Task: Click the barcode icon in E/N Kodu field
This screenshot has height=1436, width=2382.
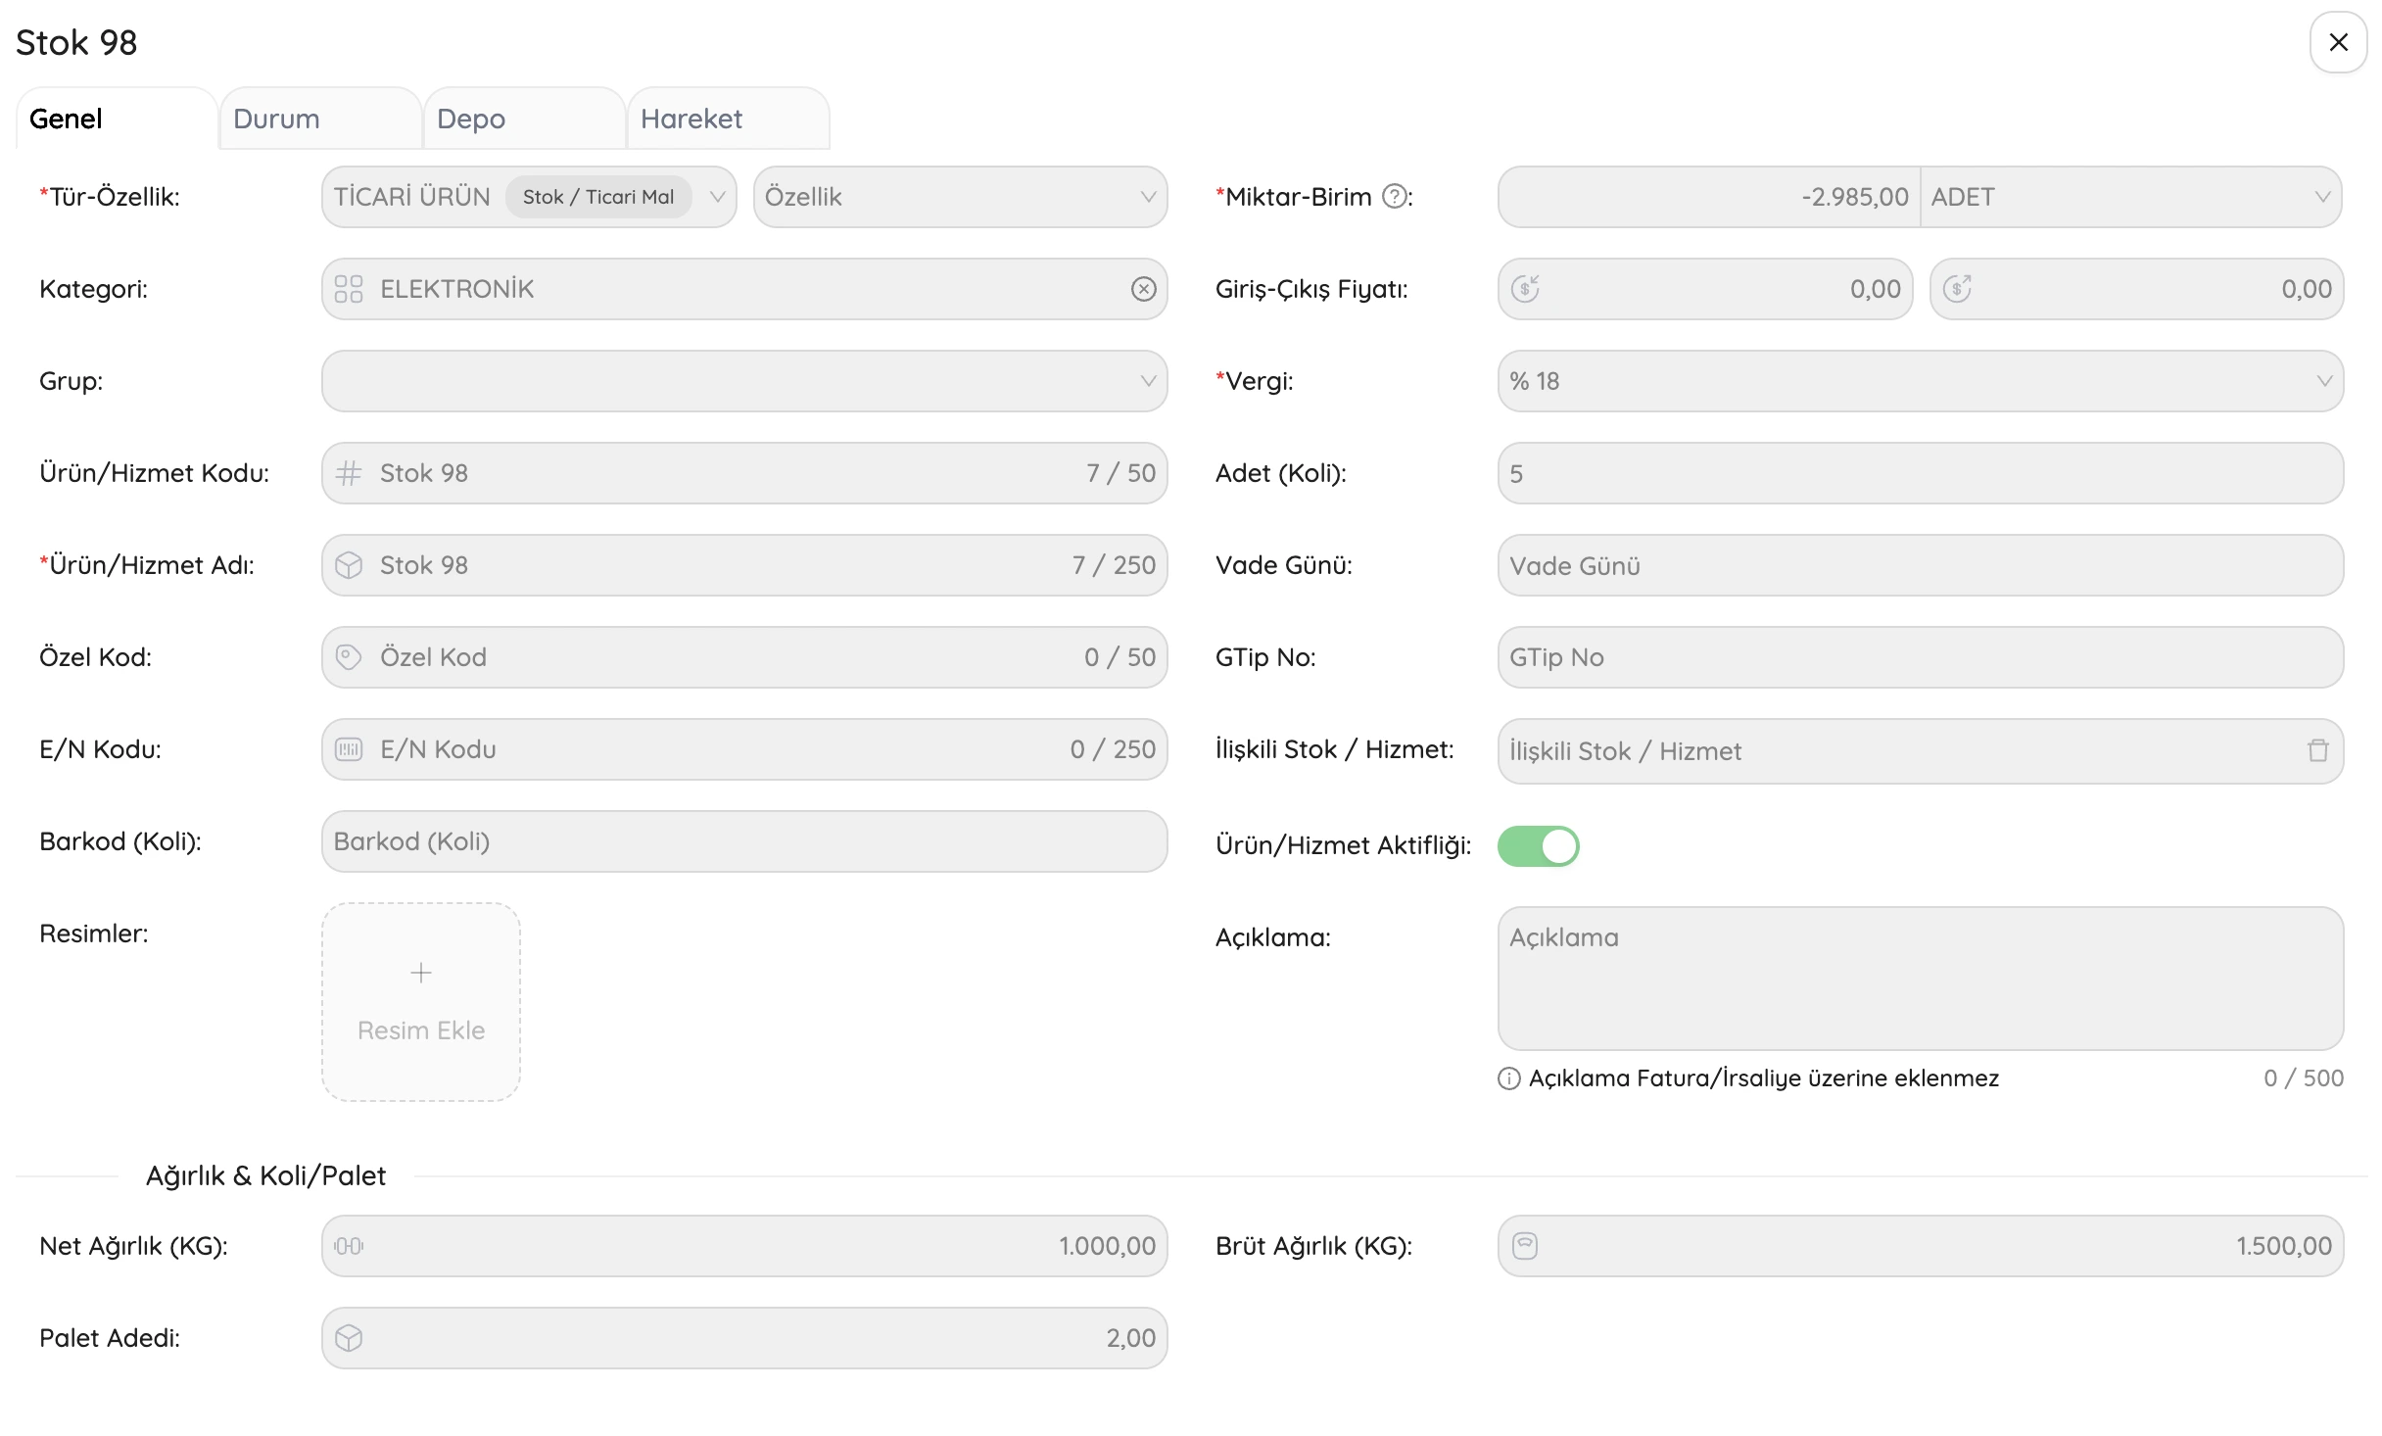Action: (x=349, y=749)
